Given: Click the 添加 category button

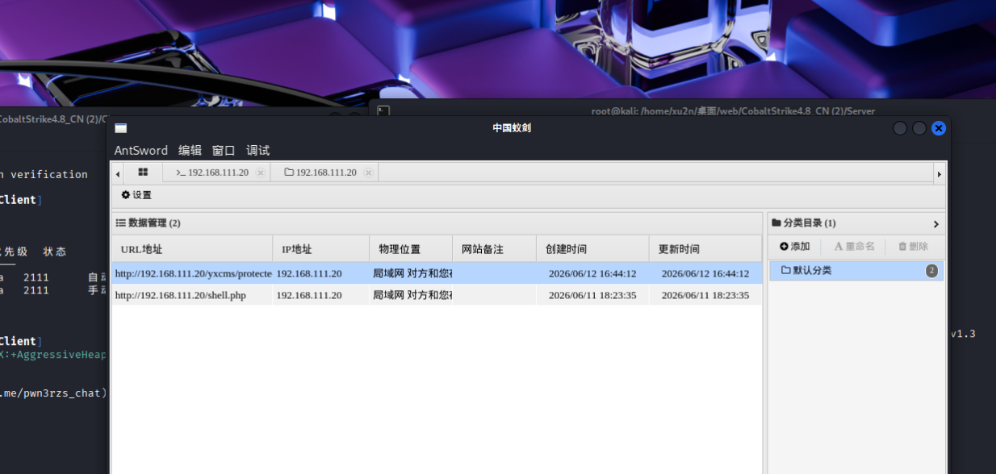Looking at the screenshot, I should 795,247.
